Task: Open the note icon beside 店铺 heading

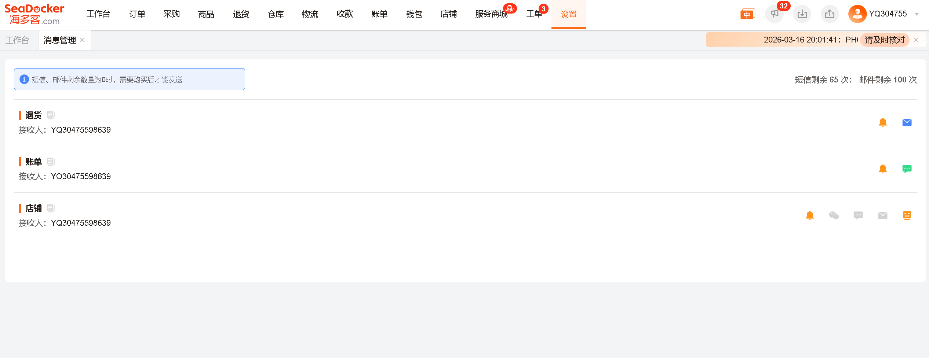Action: 51,208
